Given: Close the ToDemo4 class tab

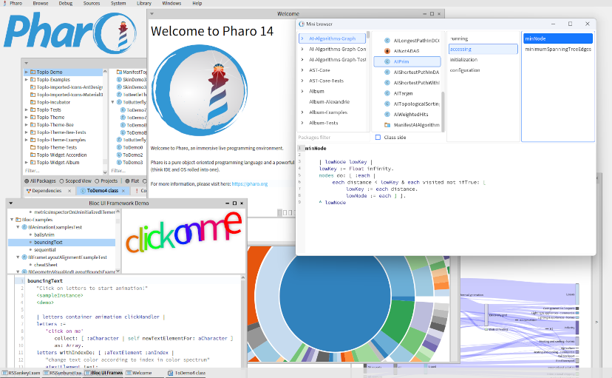Looking at the screenshot, I should tap(123, 191).
